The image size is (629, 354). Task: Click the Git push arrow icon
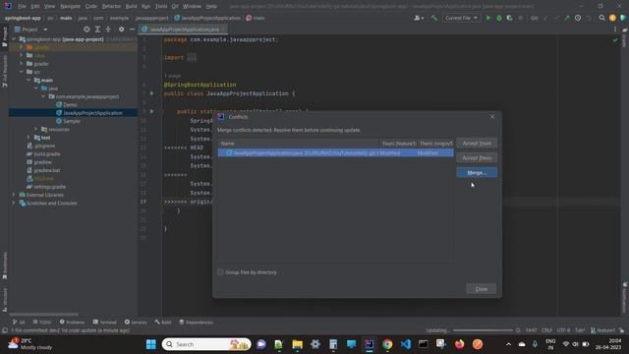567,18
